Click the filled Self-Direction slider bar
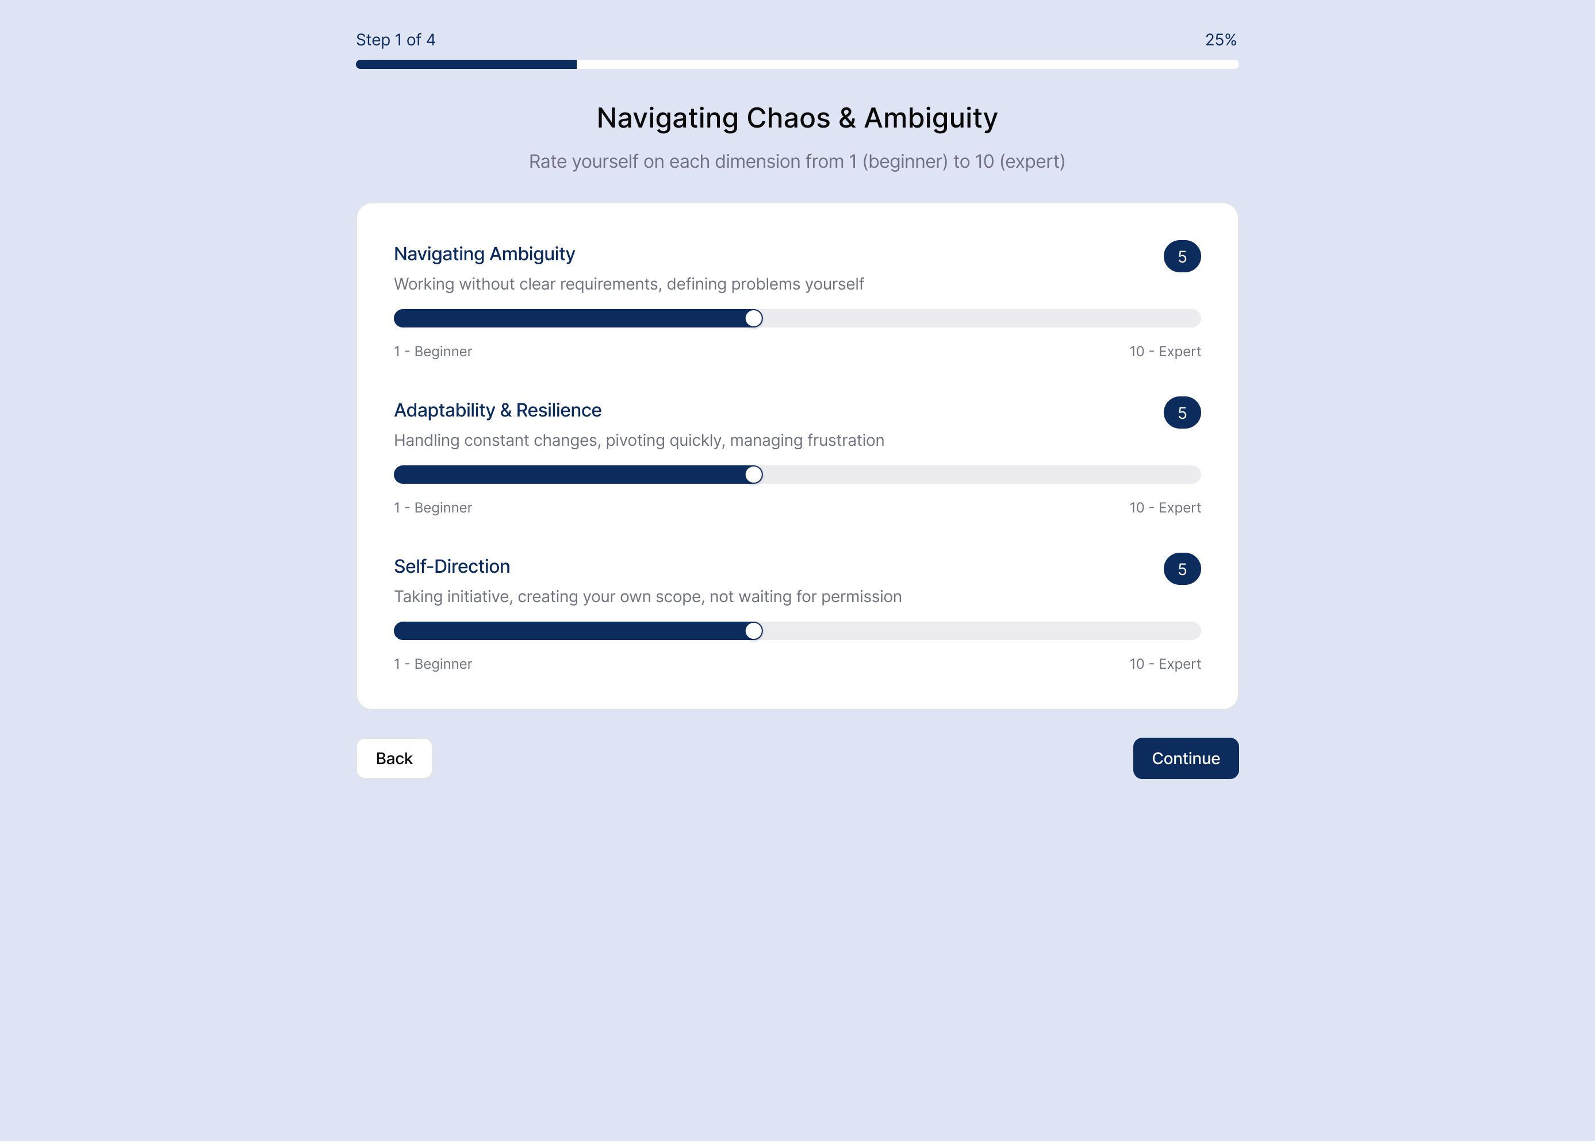Screen dimensions: 1595x1141 coord(569,631)
